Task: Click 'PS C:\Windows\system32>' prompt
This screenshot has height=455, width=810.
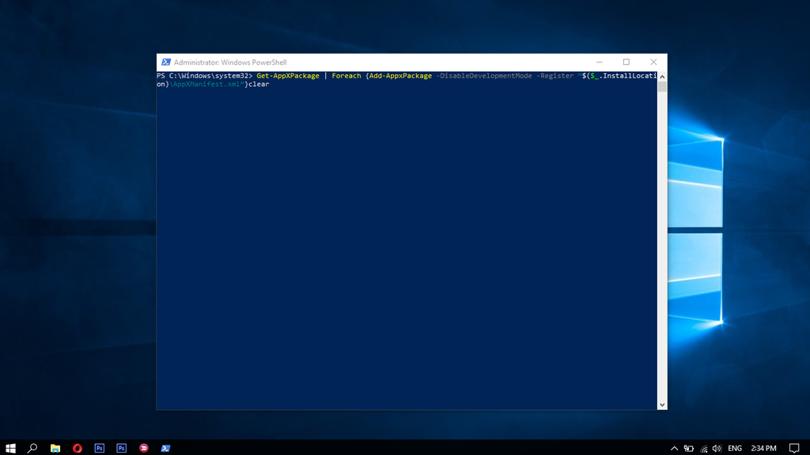Action: pyautogui.click(x=205, y=76)
